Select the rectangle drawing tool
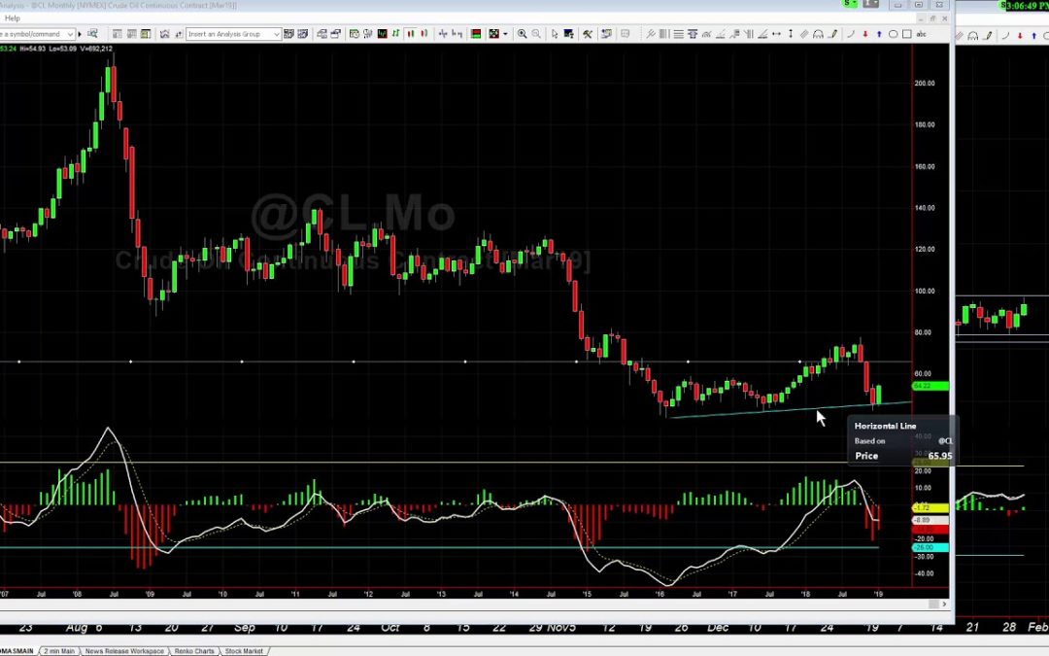 (906, 34)
